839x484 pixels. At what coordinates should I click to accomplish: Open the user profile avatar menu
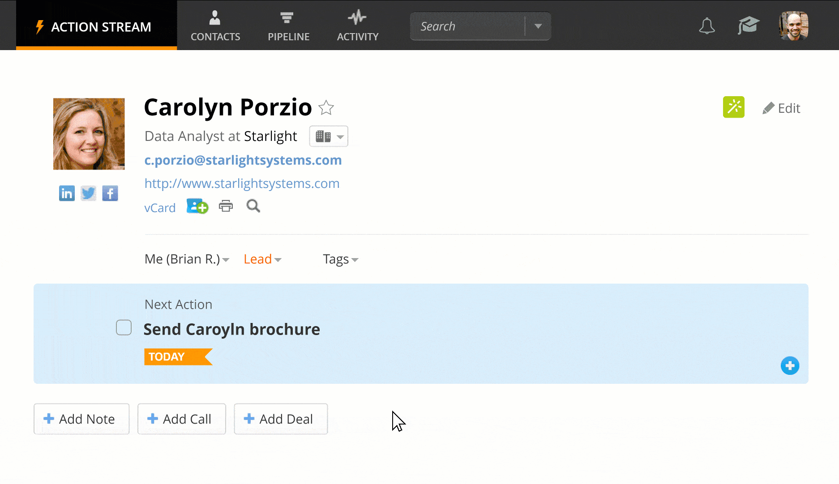pos(794,26)
